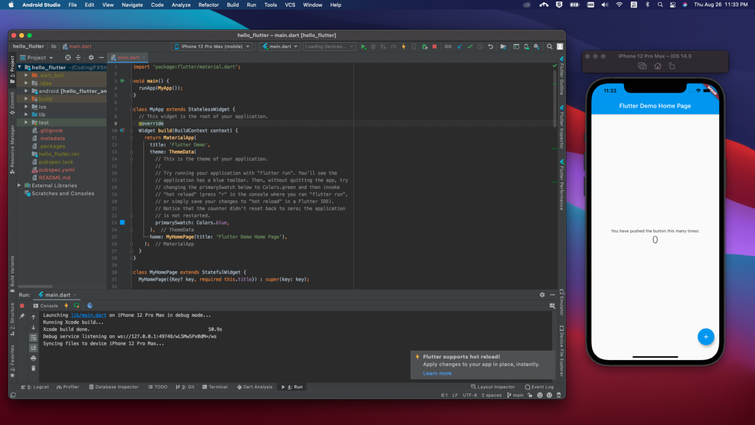Pin the Run tool window
The width and height of the screenshot is (755, 425).
click(x=22, y=316)
